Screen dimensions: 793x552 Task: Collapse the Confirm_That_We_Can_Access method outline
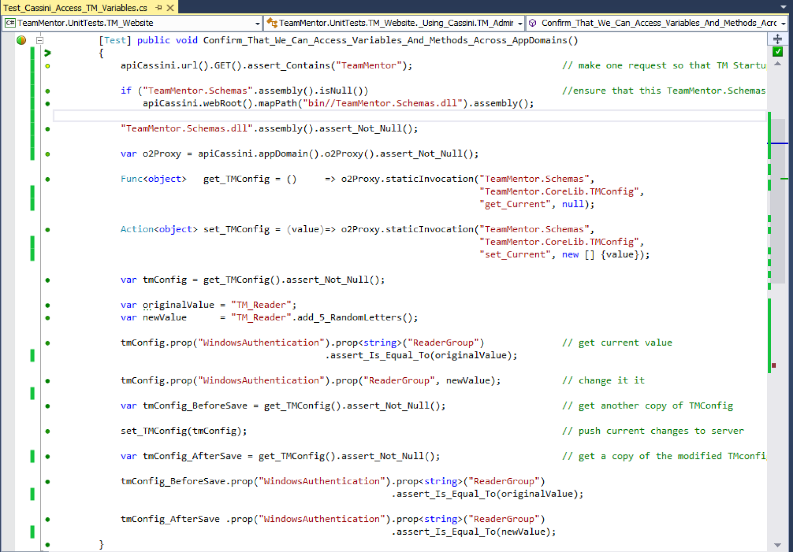tap(40, 41)
